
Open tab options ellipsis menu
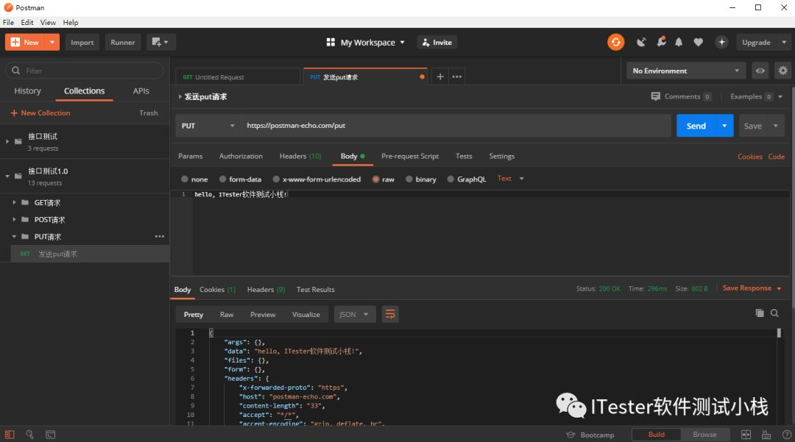click(457, 76)
